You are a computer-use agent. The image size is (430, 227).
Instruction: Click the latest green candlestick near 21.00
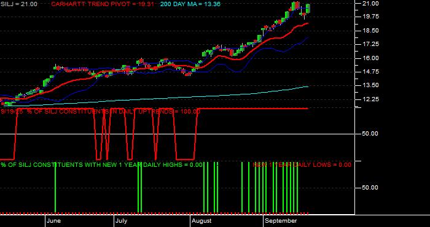[308, 8]
